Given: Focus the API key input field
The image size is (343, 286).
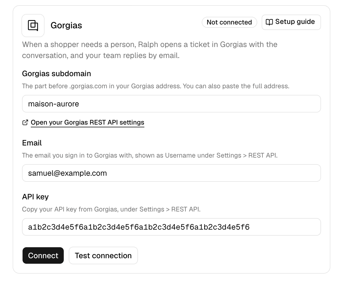Looking at the screenshot, I should point(171,227).
